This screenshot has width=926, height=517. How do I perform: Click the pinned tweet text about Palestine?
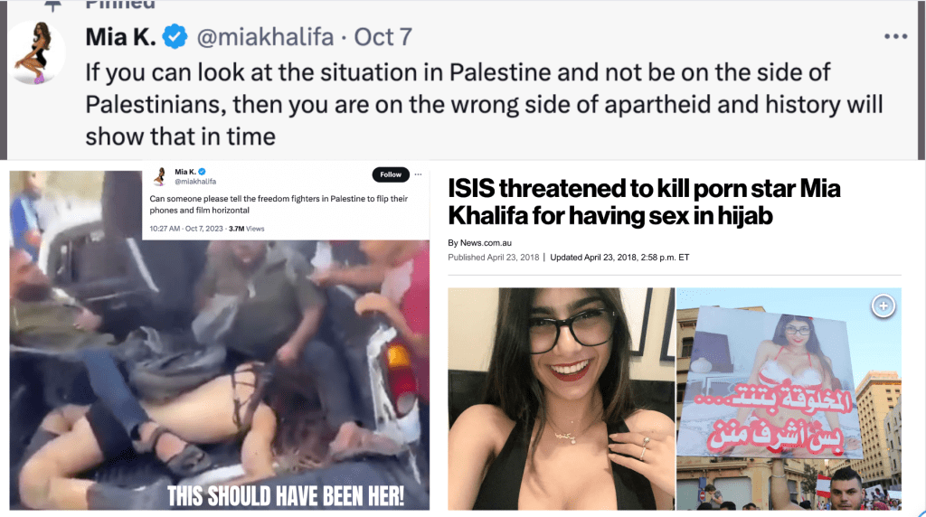click(x=484, y=105)
